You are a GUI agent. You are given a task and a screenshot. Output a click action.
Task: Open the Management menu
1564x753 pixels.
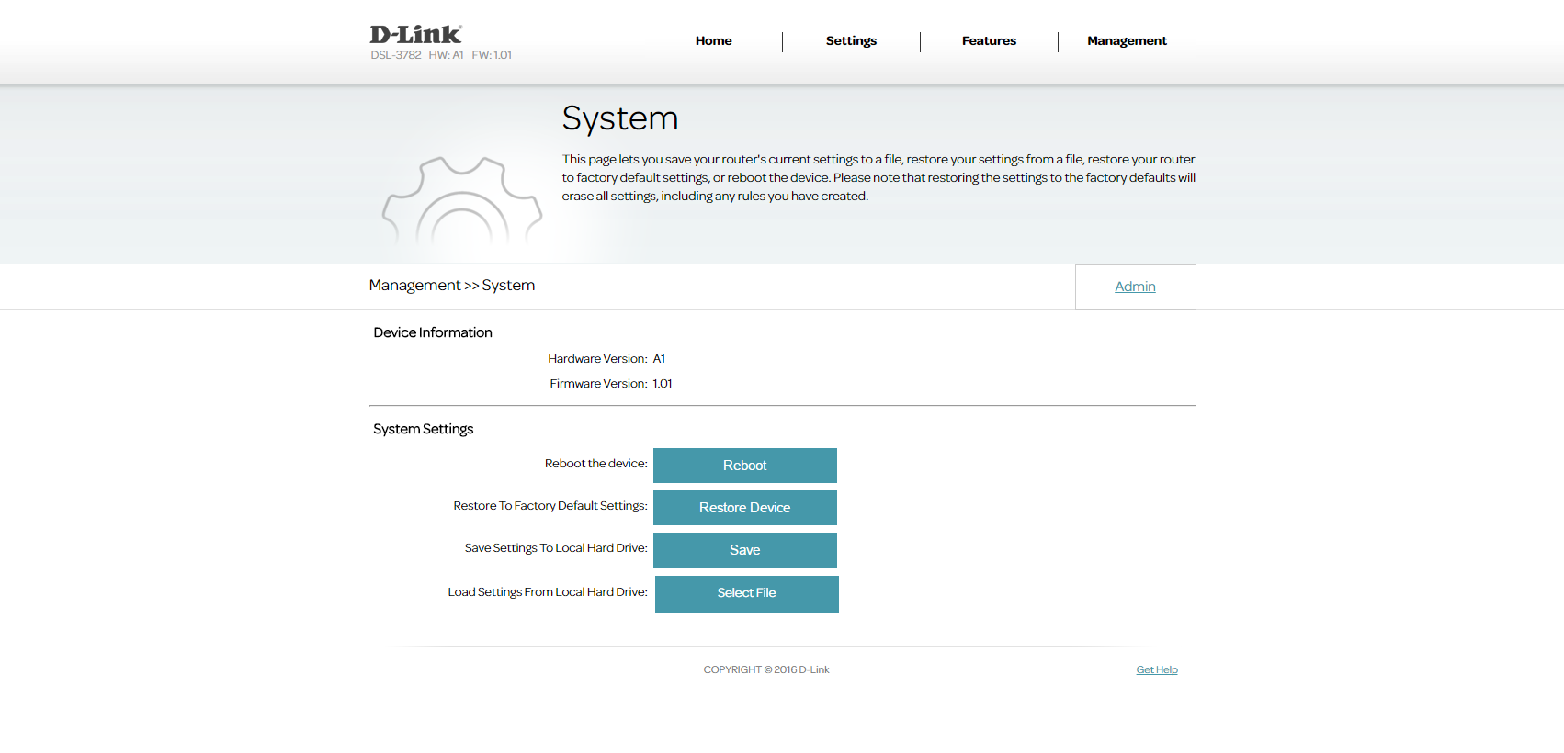click(1127, 41)
